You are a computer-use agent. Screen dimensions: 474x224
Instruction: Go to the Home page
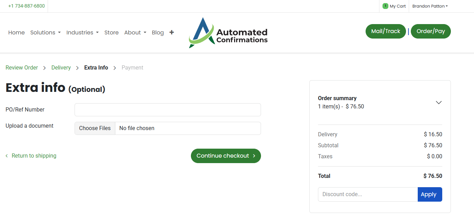(17, 32)
